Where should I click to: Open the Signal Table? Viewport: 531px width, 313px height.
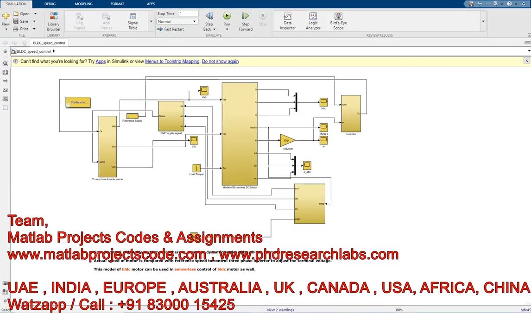[133, 21]
